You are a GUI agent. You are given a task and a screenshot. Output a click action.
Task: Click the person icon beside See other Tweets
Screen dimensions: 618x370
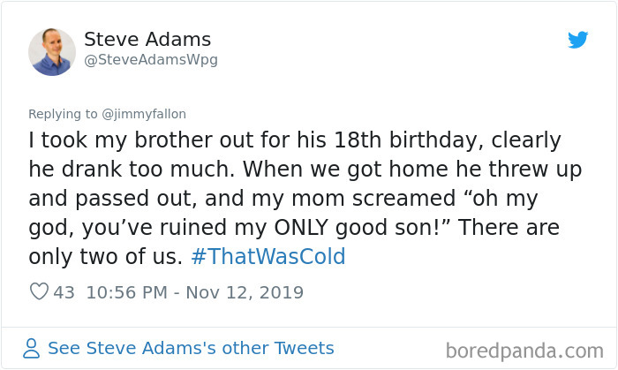(32, 349)
